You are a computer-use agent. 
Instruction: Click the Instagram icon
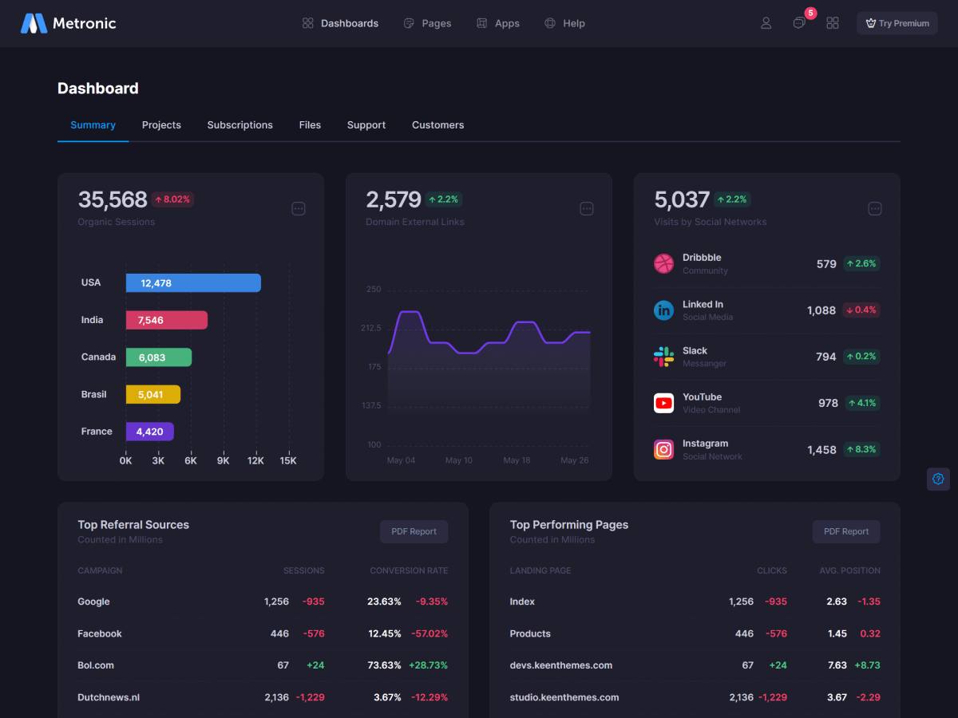pos(663,450)
